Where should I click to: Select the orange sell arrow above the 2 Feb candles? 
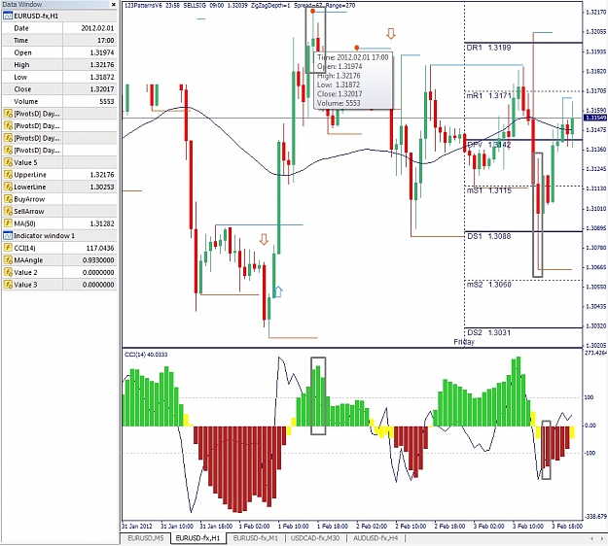coord(391,34)
